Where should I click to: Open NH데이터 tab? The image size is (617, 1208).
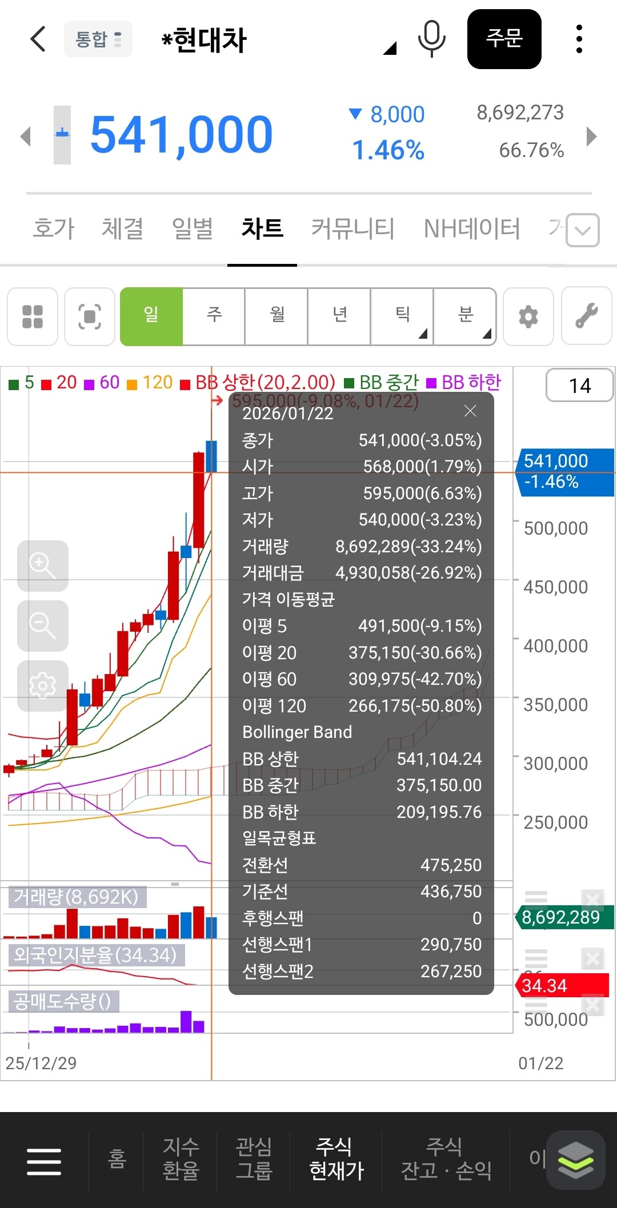pos(472,228)
